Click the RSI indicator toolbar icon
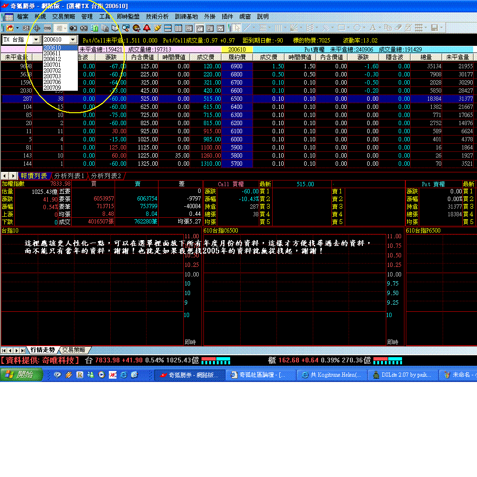This screenshot has height=477, width=477. click(26, 28)
